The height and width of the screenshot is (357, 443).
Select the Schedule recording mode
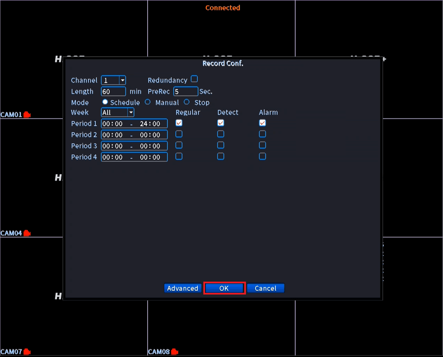click(105, 102)
